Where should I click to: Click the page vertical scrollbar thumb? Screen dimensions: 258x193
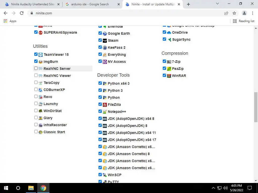(256, 107)
